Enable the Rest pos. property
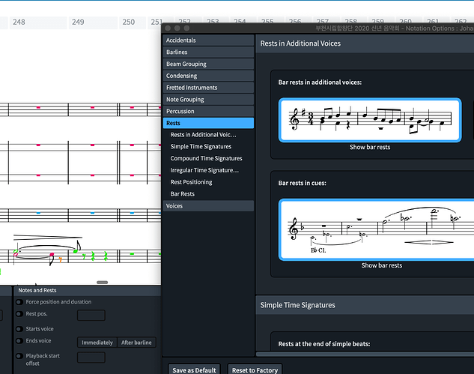This screenshot has width=474, height=374. click(x=19, y=314)
